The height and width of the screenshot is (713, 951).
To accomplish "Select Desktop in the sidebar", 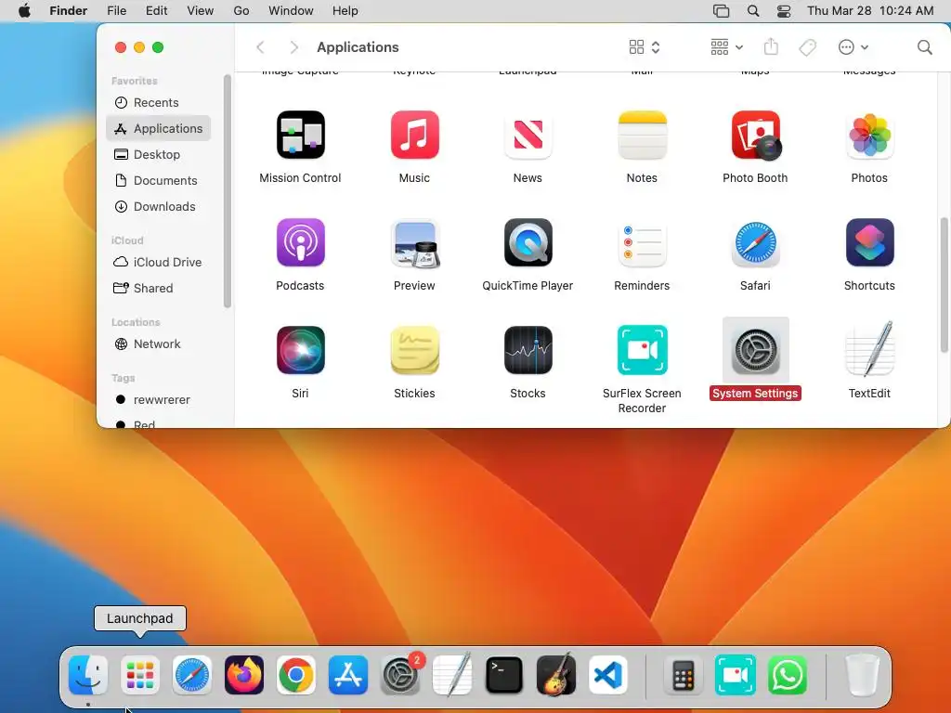I will coord(158,155).
